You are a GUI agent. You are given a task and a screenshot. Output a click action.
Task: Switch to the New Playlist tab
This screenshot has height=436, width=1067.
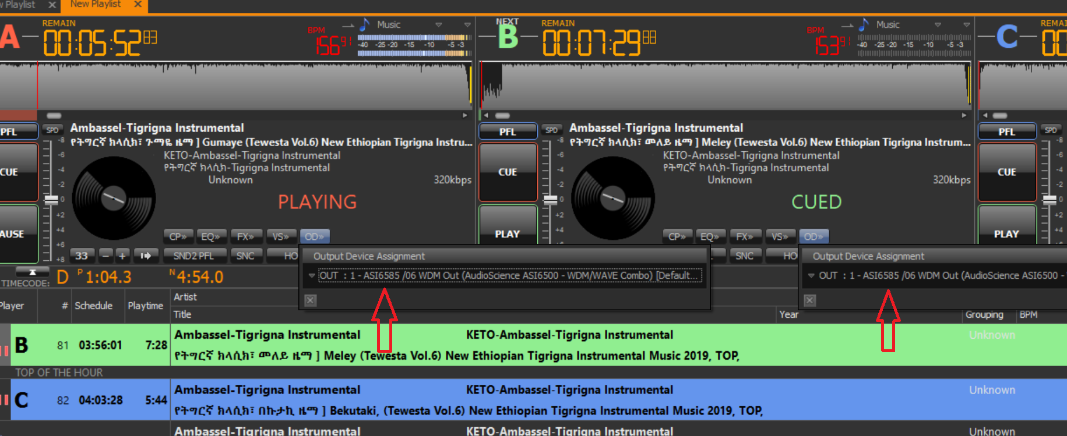point(96,5)
